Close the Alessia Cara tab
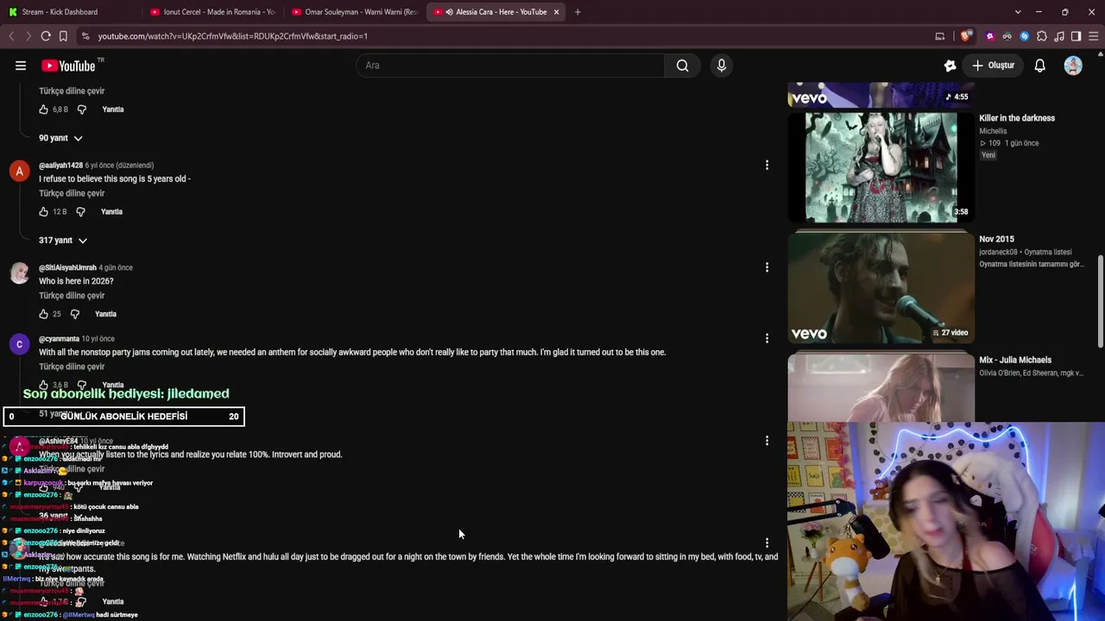Screen dimensions: 1105x621 557,12
